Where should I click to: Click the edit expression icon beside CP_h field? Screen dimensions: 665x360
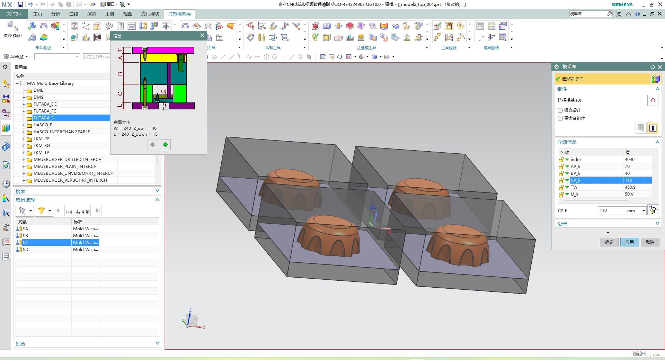pyautogui.click(x=653, y=210)
